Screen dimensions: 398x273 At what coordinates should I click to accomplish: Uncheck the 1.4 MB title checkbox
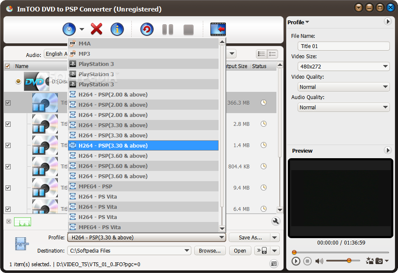pyautogui.click(x=8, y=145)
